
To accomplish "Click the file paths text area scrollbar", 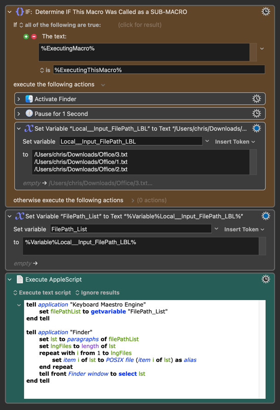I will pyautogui.click(x=253, y=162).
